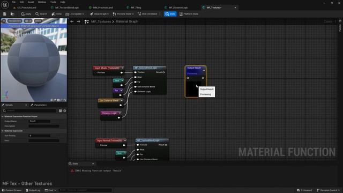Viewport: 343px width, 193px height.
Task: Open the Asset menu
Action: coord(31,2)
